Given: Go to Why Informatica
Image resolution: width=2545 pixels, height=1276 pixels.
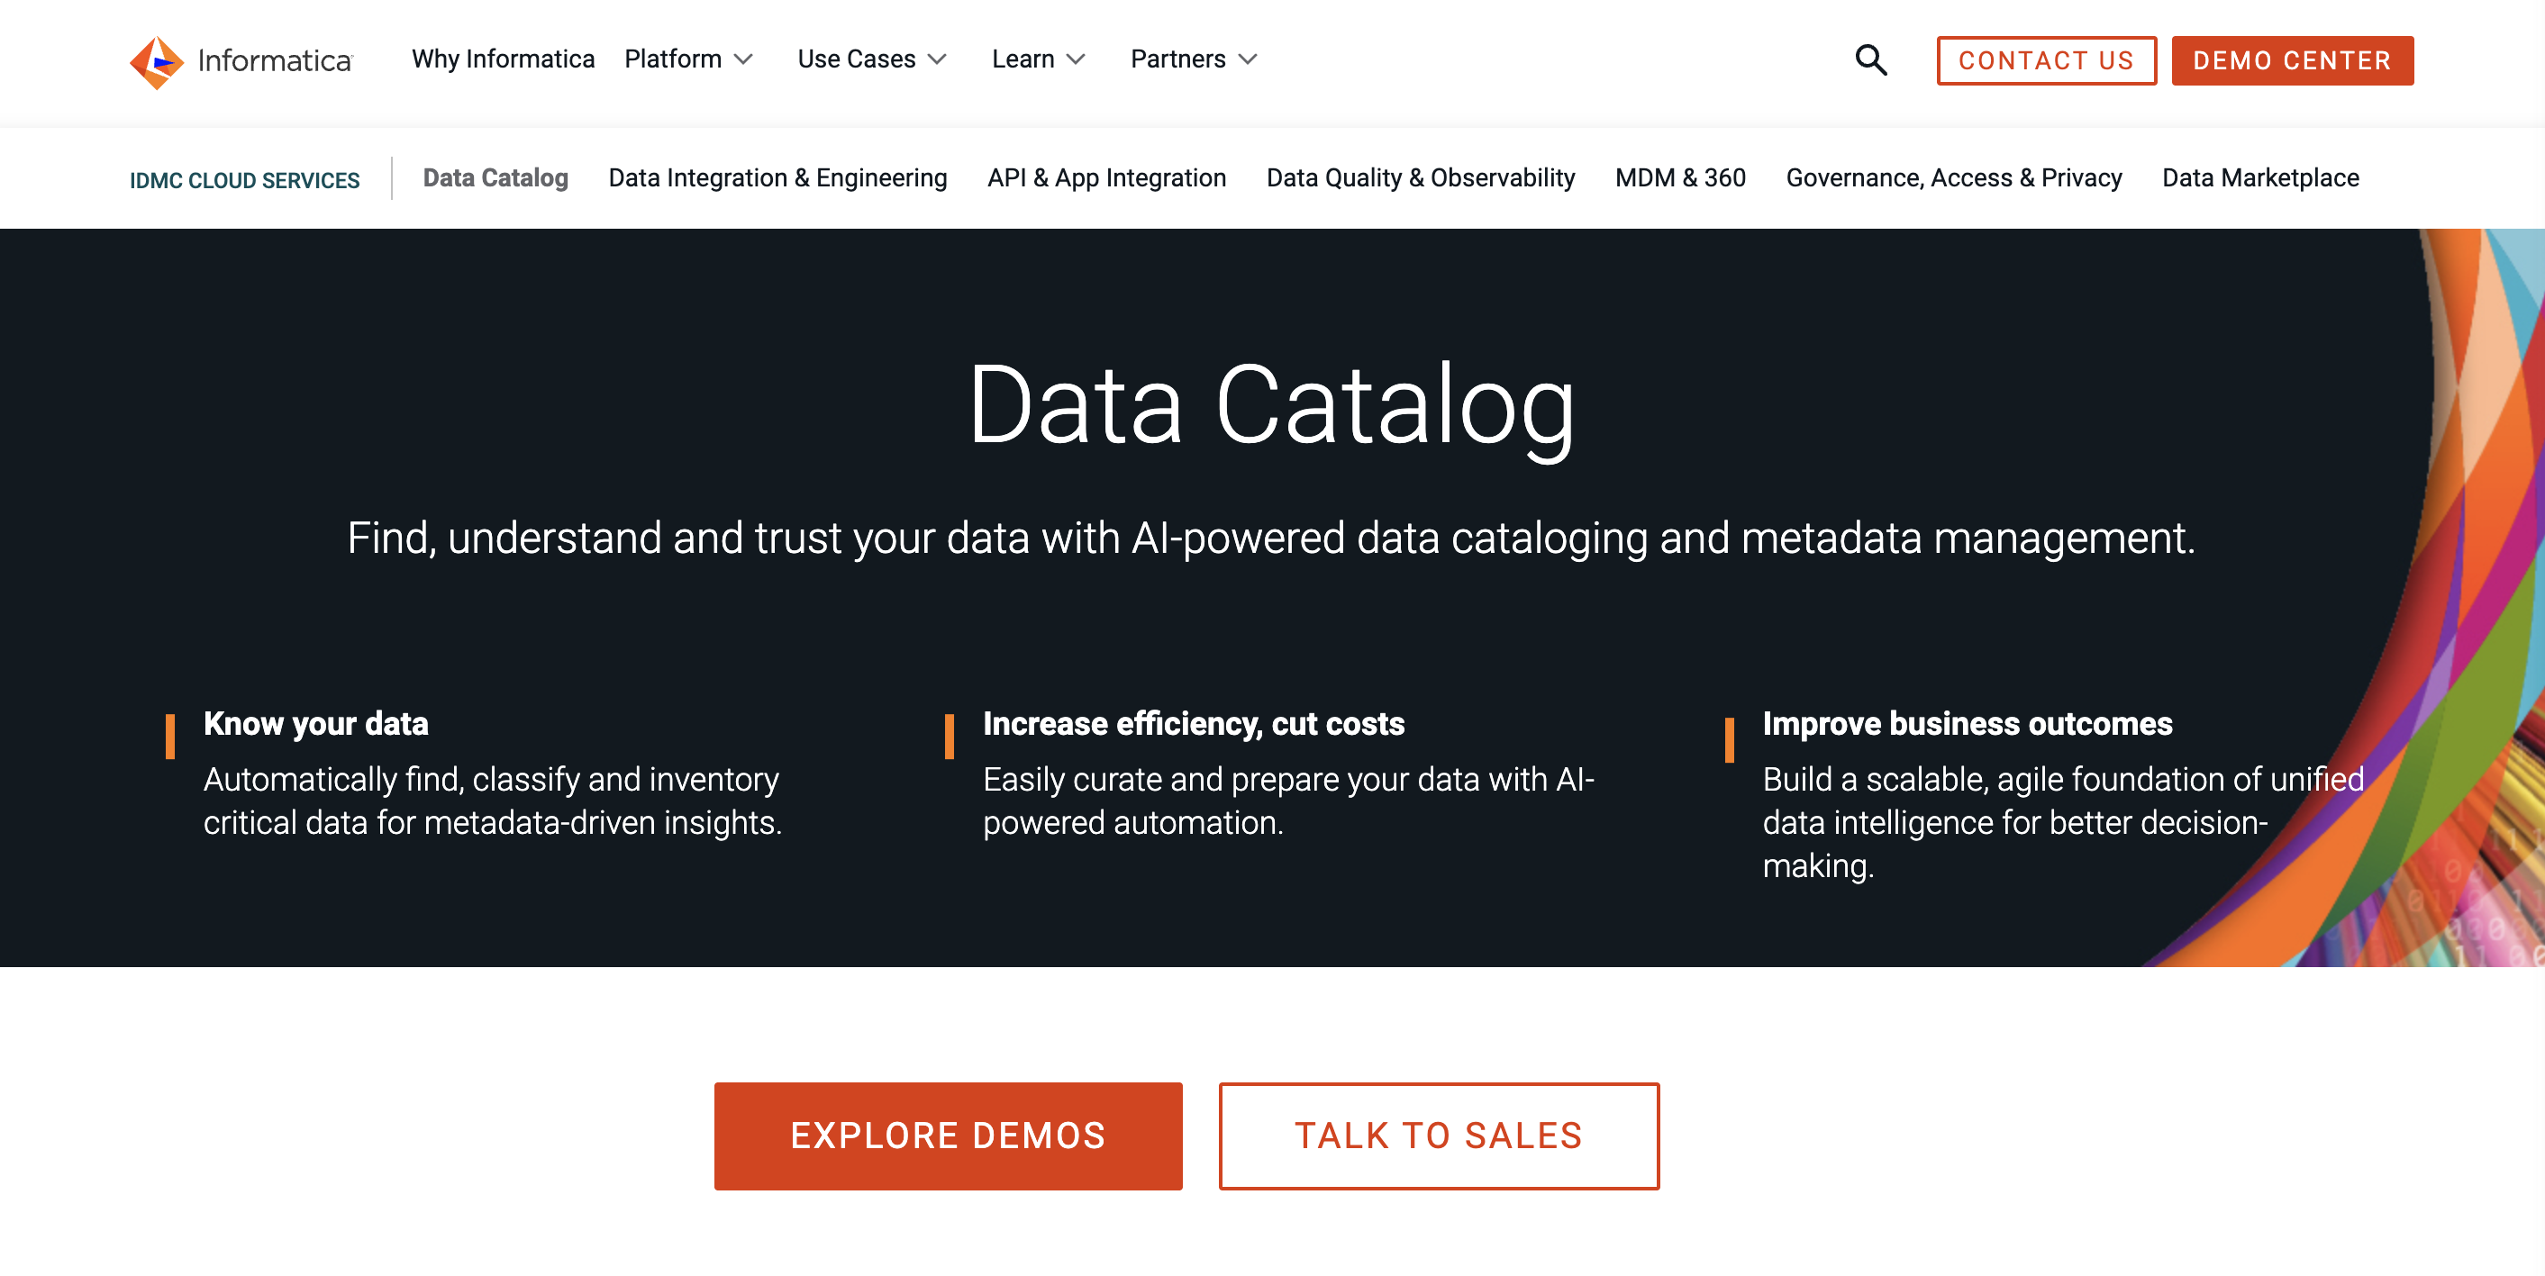Looking at the screenshot, I should pos(503,59).
